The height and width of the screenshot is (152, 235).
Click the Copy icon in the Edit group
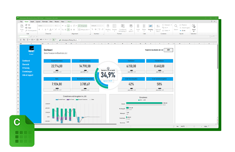click(26, 28)
